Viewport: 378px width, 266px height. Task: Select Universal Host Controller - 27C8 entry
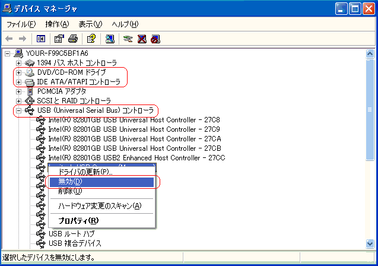click(134, 120)
